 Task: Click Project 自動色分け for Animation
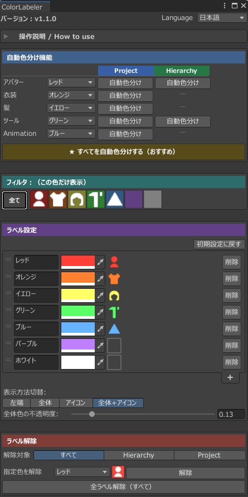pyautogui.click(x=125, y=134)
